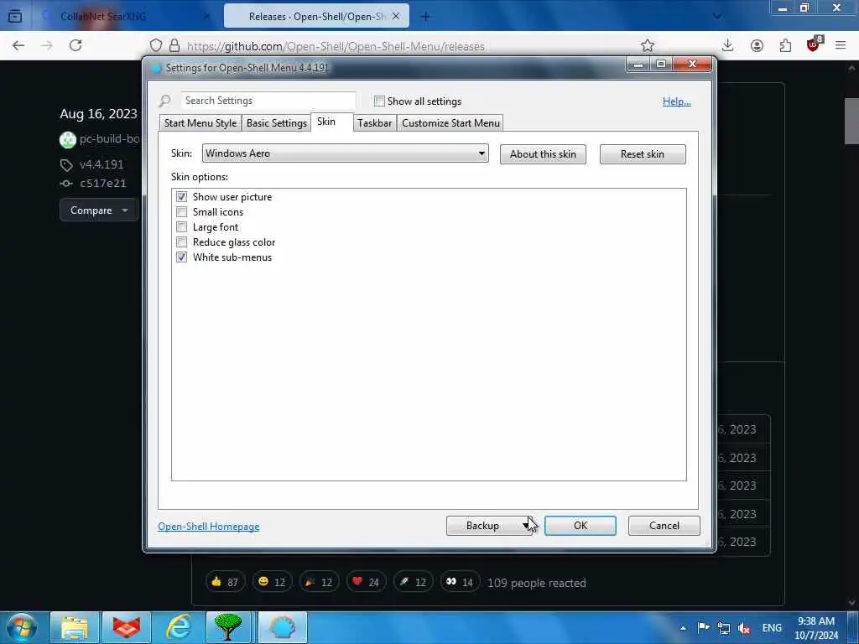Click the eyes reaction showing 14
859x644 pixels.
[461, 582]
